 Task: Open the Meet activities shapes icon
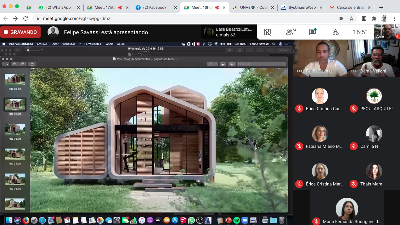(x=335, y=32)
